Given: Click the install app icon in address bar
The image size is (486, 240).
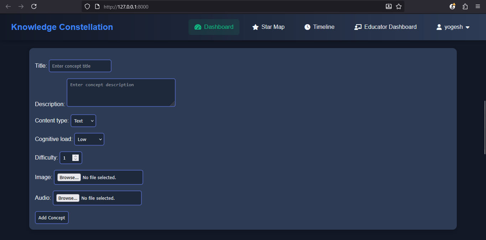Looking at the screenshot, I should (x=389, y=6).
